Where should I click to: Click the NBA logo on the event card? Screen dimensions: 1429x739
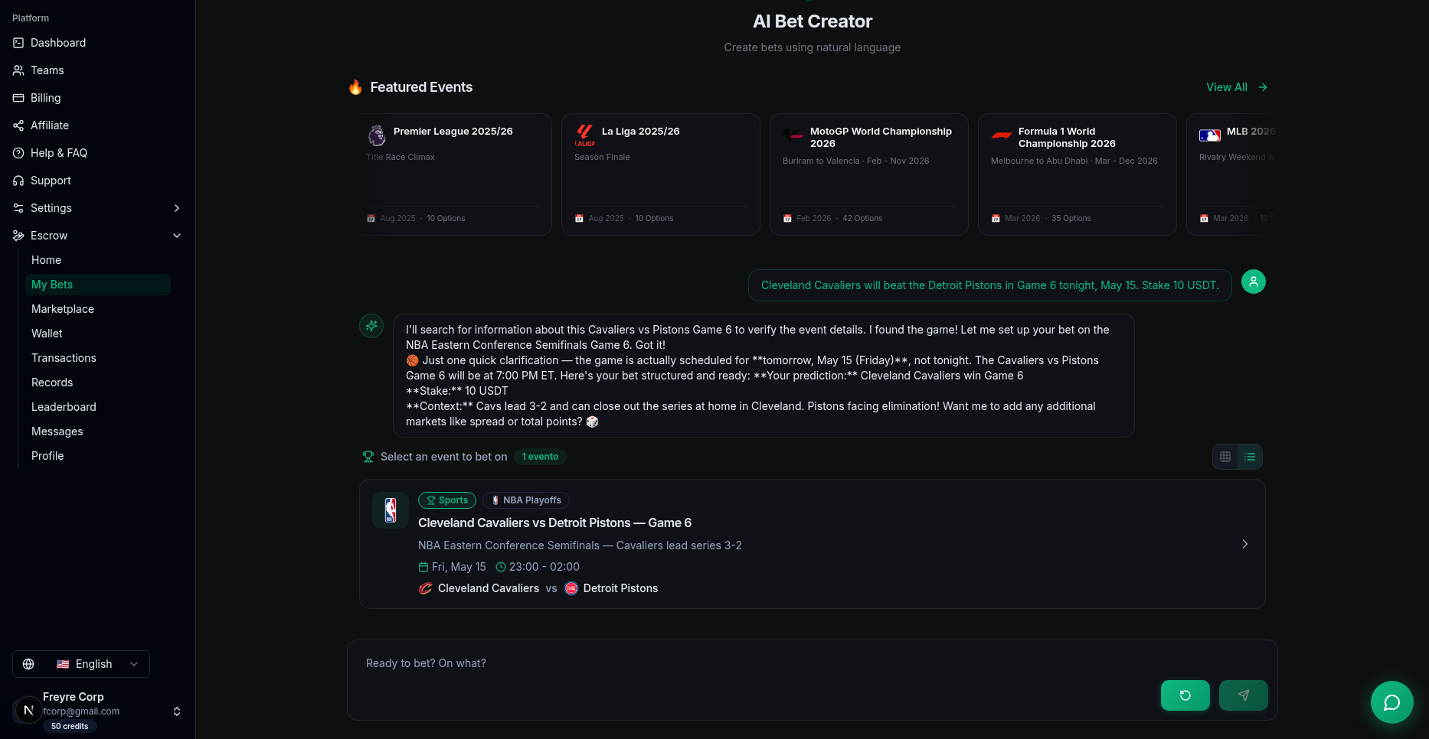click(x=391, y=510)
